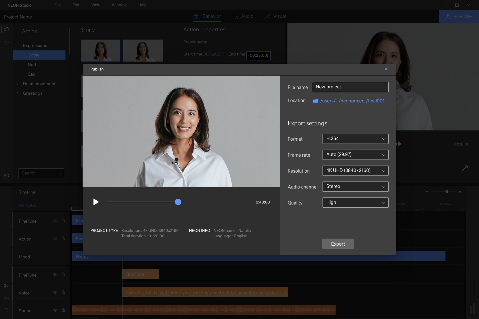
Task: Expand the preview to fullscreen
Action: [465, 168]
